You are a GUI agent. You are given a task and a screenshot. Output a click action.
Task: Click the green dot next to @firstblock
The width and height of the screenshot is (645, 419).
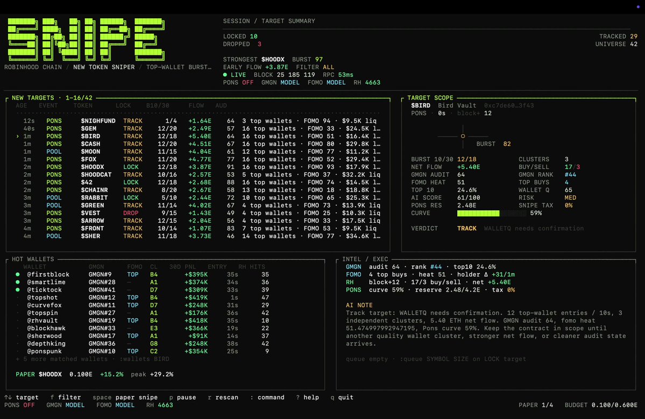[x=18, y=274]
